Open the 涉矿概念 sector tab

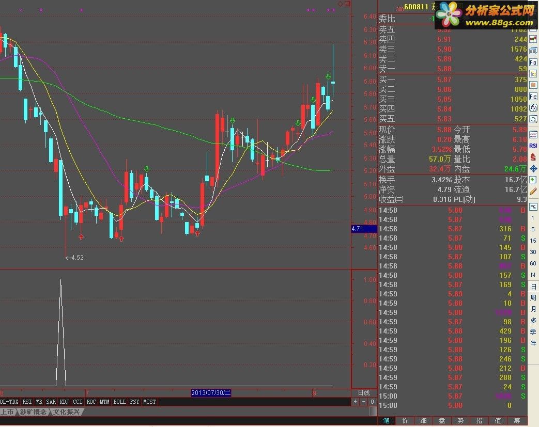point(33,412)
